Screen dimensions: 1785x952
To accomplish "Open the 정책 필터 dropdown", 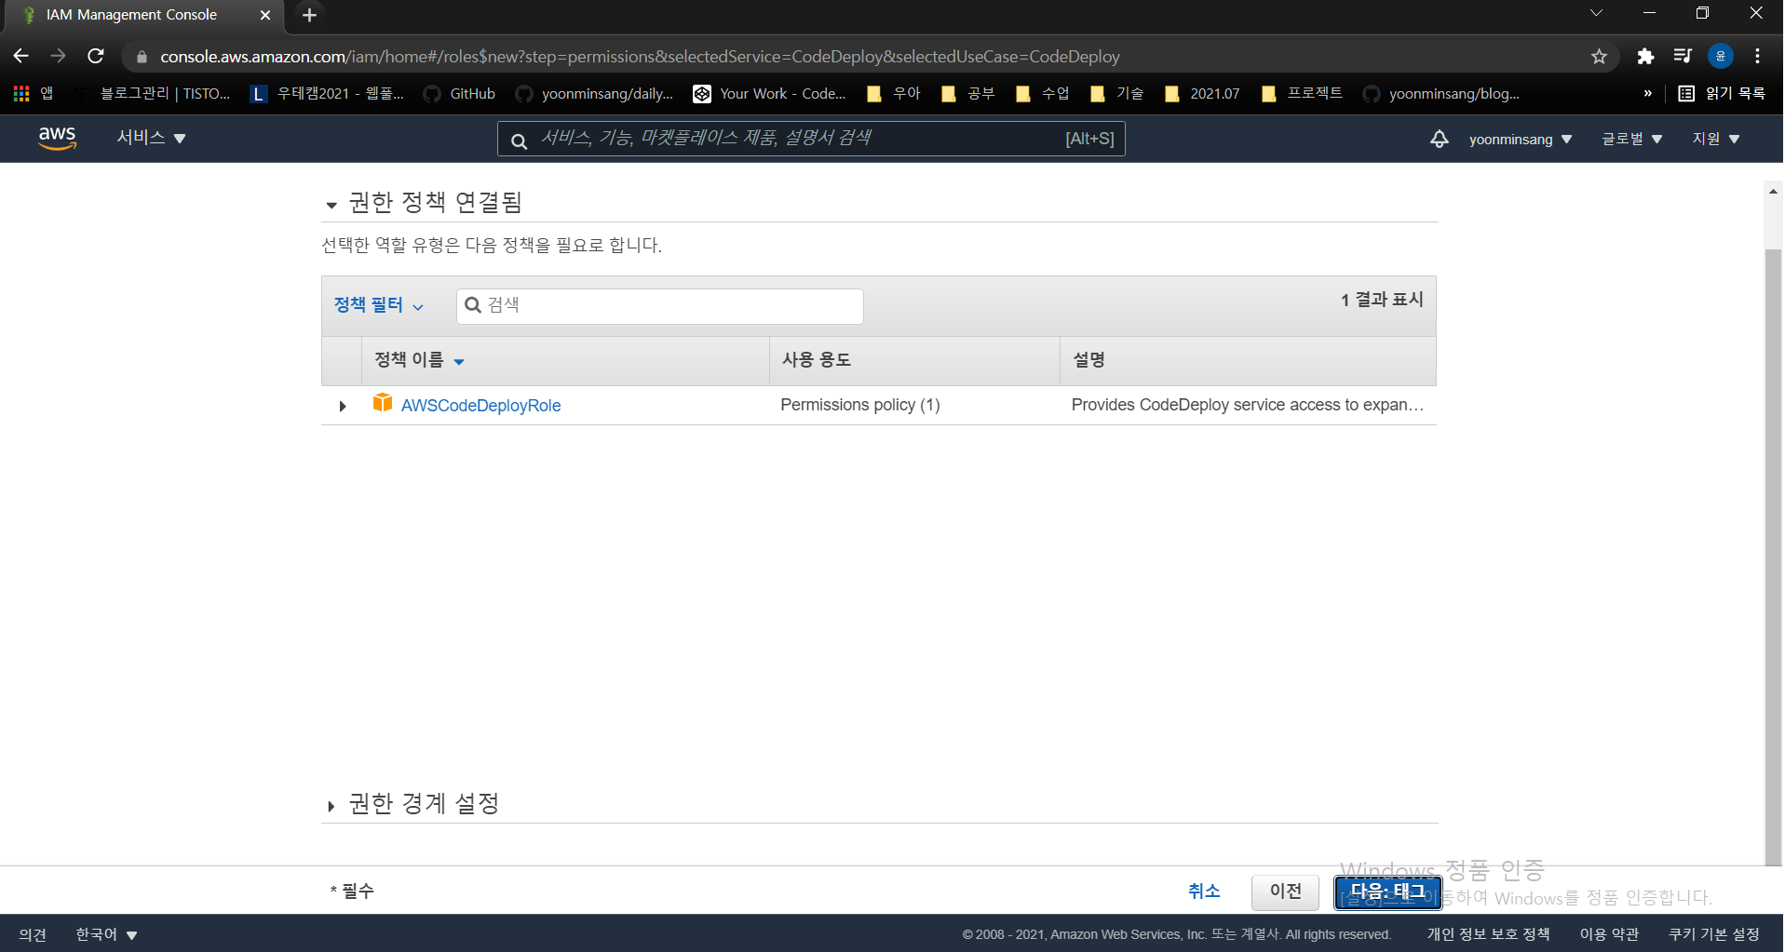I will tap(379, 305).
